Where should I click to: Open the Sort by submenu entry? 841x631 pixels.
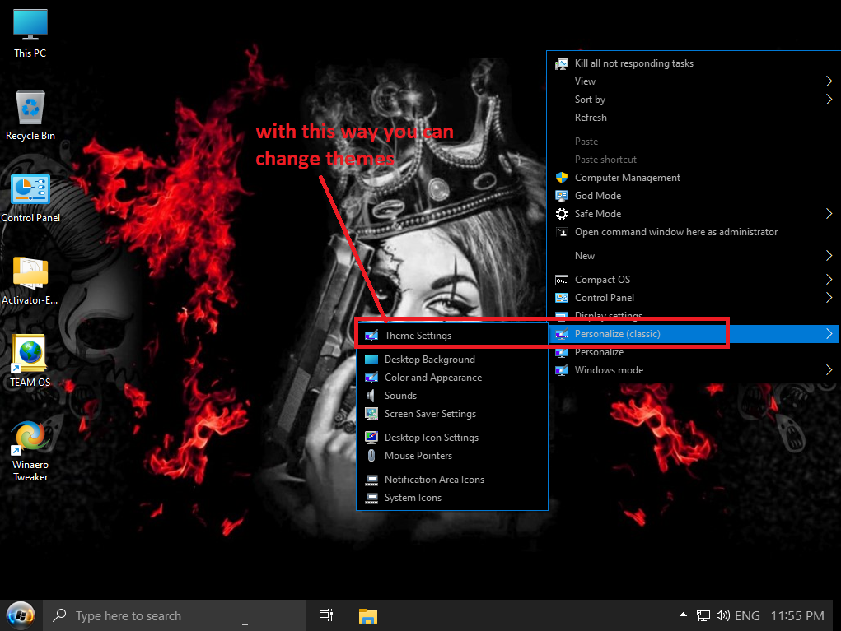click(694, 100)
